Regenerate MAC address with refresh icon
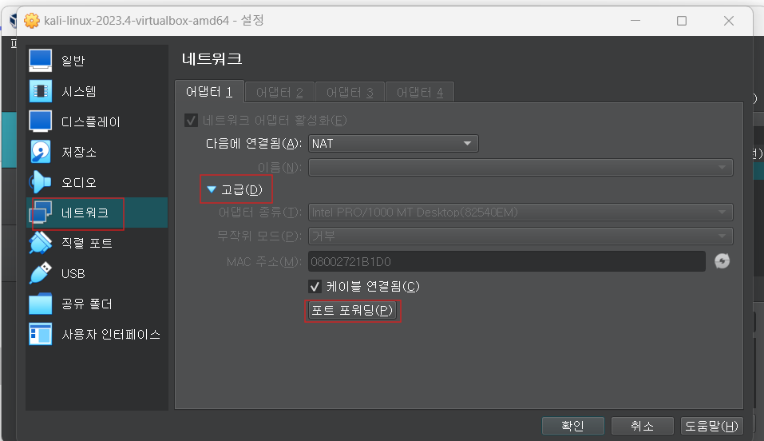Screen dimensions: 764x441 point(722,261)
